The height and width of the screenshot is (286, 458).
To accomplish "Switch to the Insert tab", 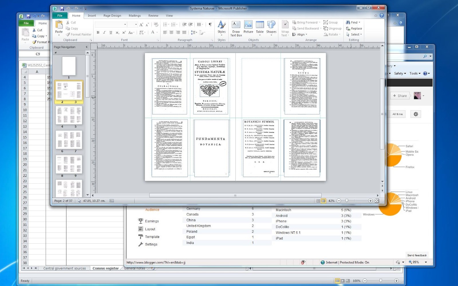I will (x=92, y=16).
